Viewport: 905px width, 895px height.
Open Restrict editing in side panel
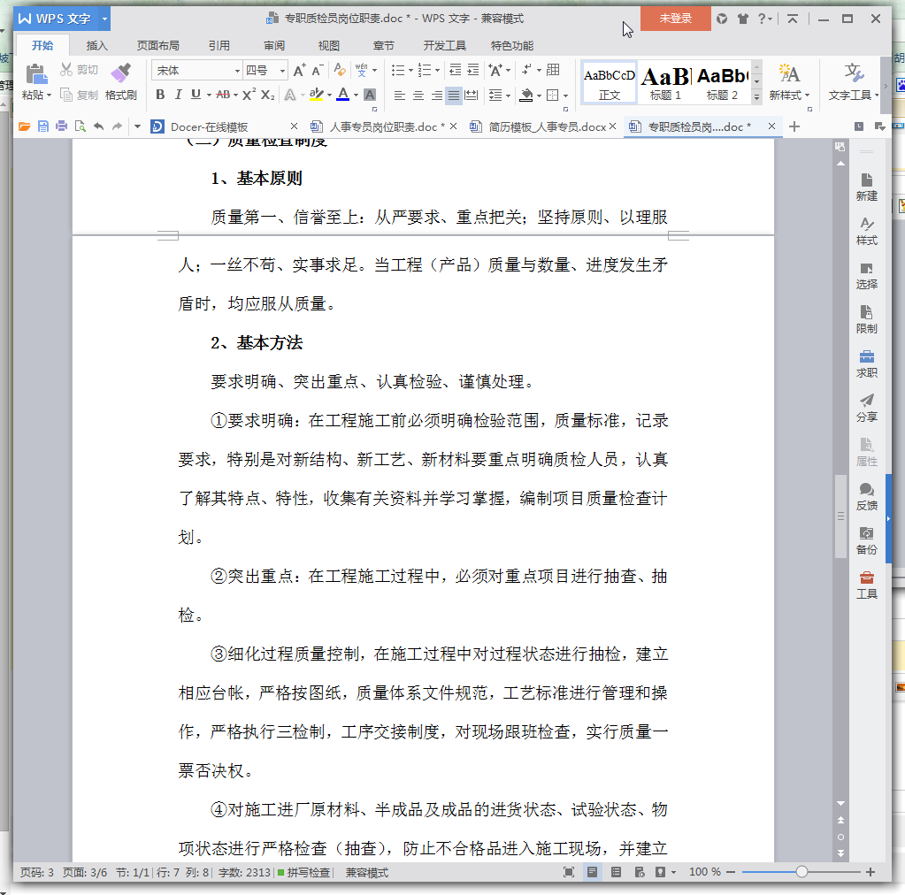click(866, 319)
